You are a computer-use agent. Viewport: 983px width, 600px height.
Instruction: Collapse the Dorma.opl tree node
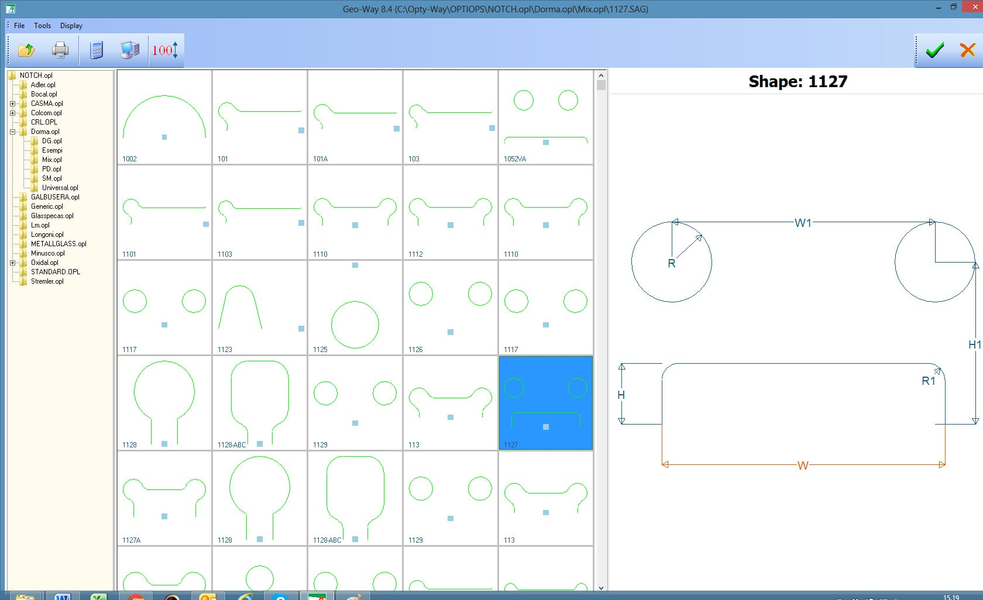pyautogui.click(x=12, y=132)
